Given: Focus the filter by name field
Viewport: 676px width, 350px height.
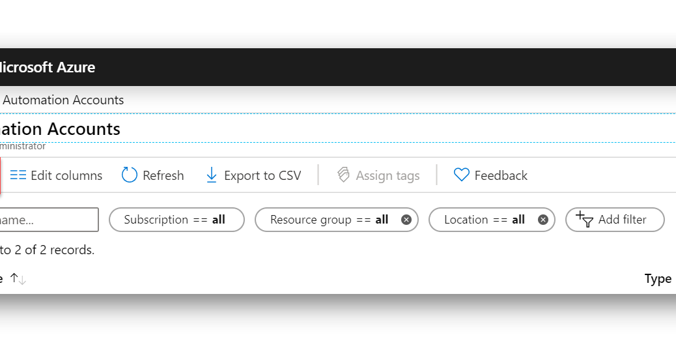Looking at the screenshot, I should tap(49, 220).
